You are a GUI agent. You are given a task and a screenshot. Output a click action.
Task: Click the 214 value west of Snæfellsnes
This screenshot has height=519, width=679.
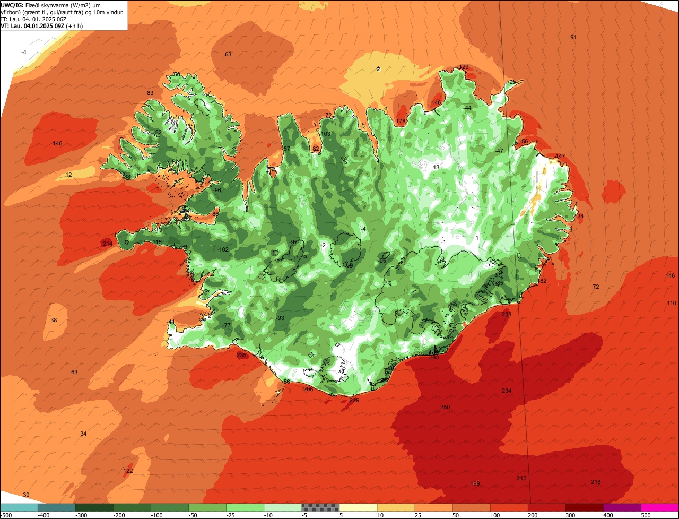pos(108,244)
